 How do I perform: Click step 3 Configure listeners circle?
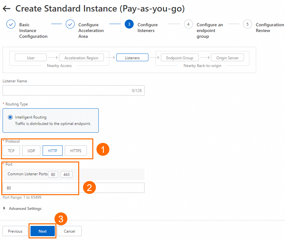coord(129,24)
